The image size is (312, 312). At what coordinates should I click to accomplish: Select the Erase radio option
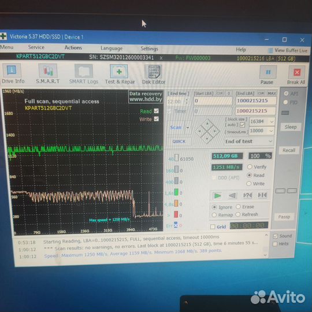(x=238, y=206)
